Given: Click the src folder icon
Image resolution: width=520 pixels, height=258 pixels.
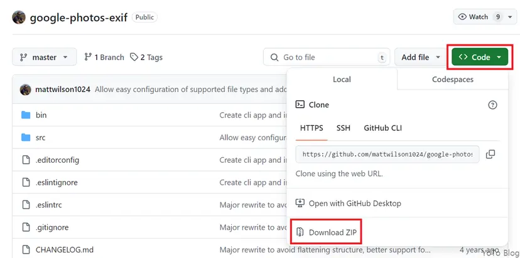Looking at the screenshot, I should coord(26,138).
